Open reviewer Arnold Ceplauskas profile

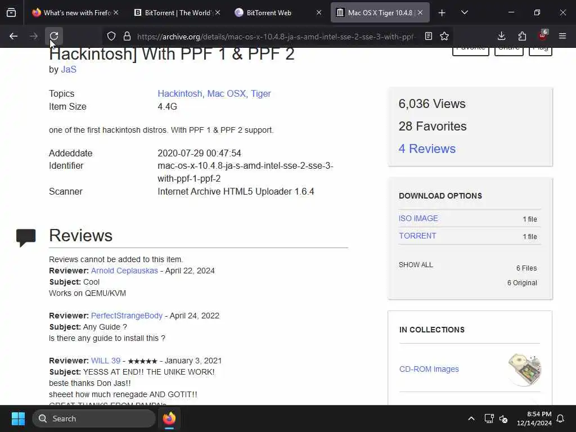pyautogui.click(x=124, y=271)
